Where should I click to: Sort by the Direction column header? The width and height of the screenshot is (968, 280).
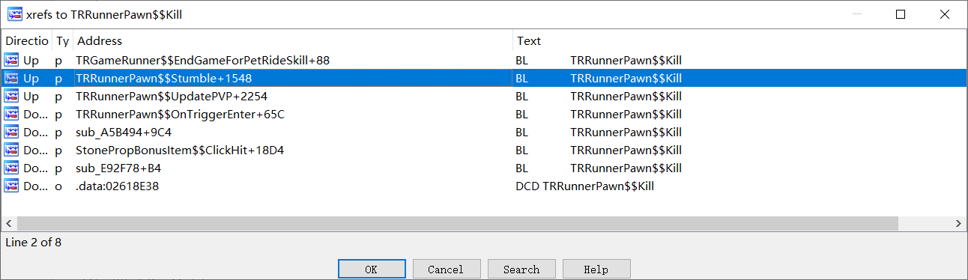click(27, 40)
